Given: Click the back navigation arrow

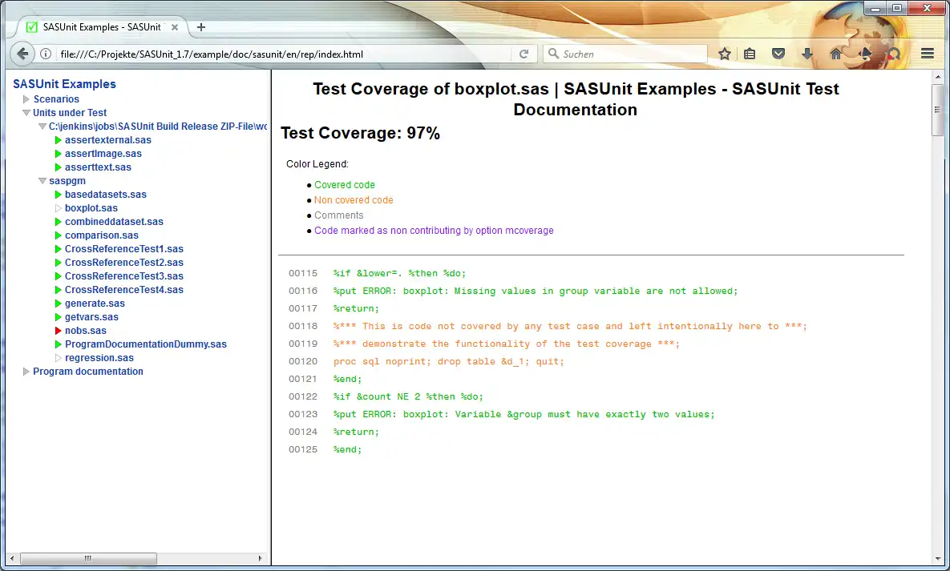Looking at the screenshot, I should point(22,54).
